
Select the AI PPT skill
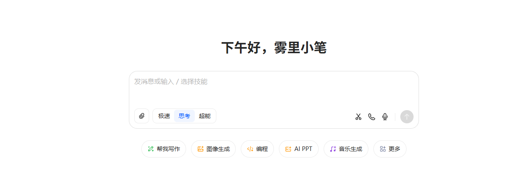click(x=299, y=149)
